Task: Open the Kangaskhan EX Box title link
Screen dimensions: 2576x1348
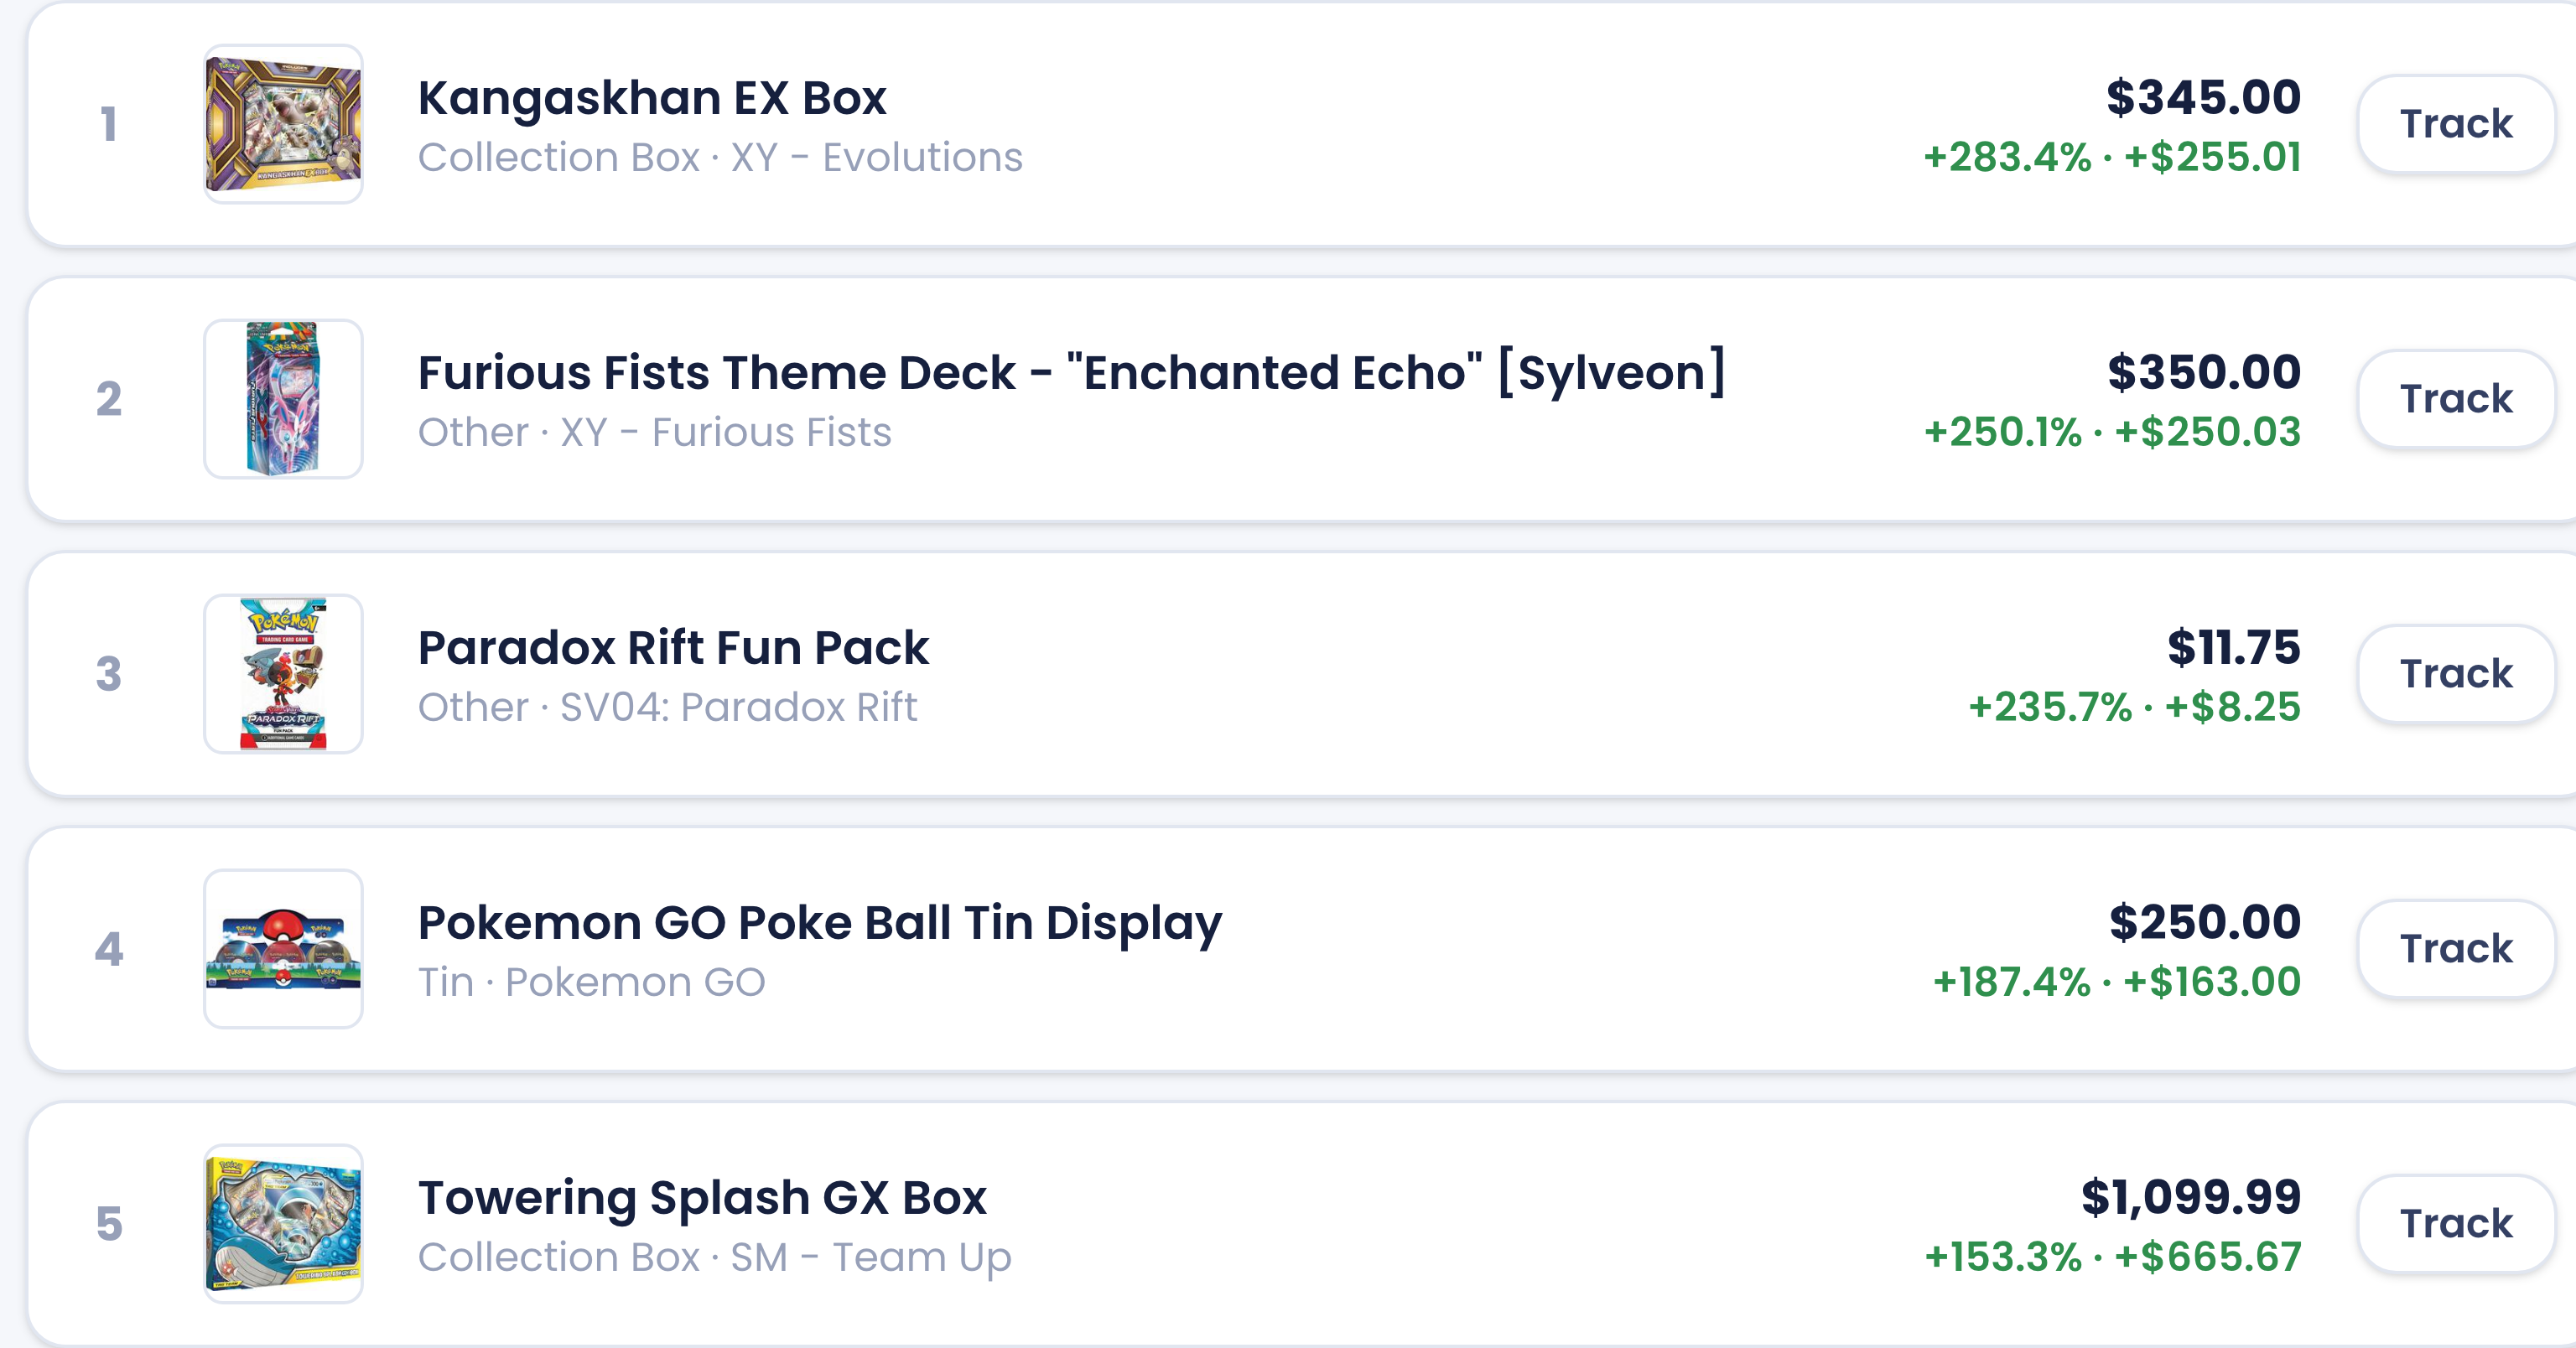Action: pyautogui.click(x=652, y=98)
